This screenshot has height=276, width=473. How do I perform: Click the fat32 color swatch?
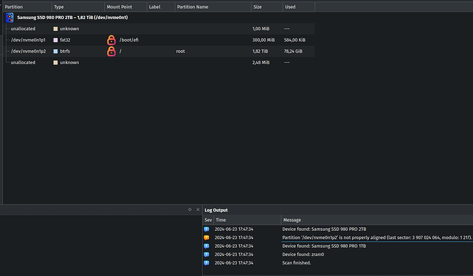coord(56,40)
